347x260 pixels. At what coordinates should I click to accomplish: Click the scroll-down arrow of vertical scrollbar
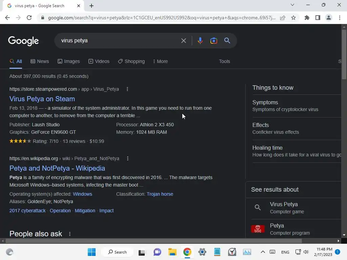pos(344,235)
